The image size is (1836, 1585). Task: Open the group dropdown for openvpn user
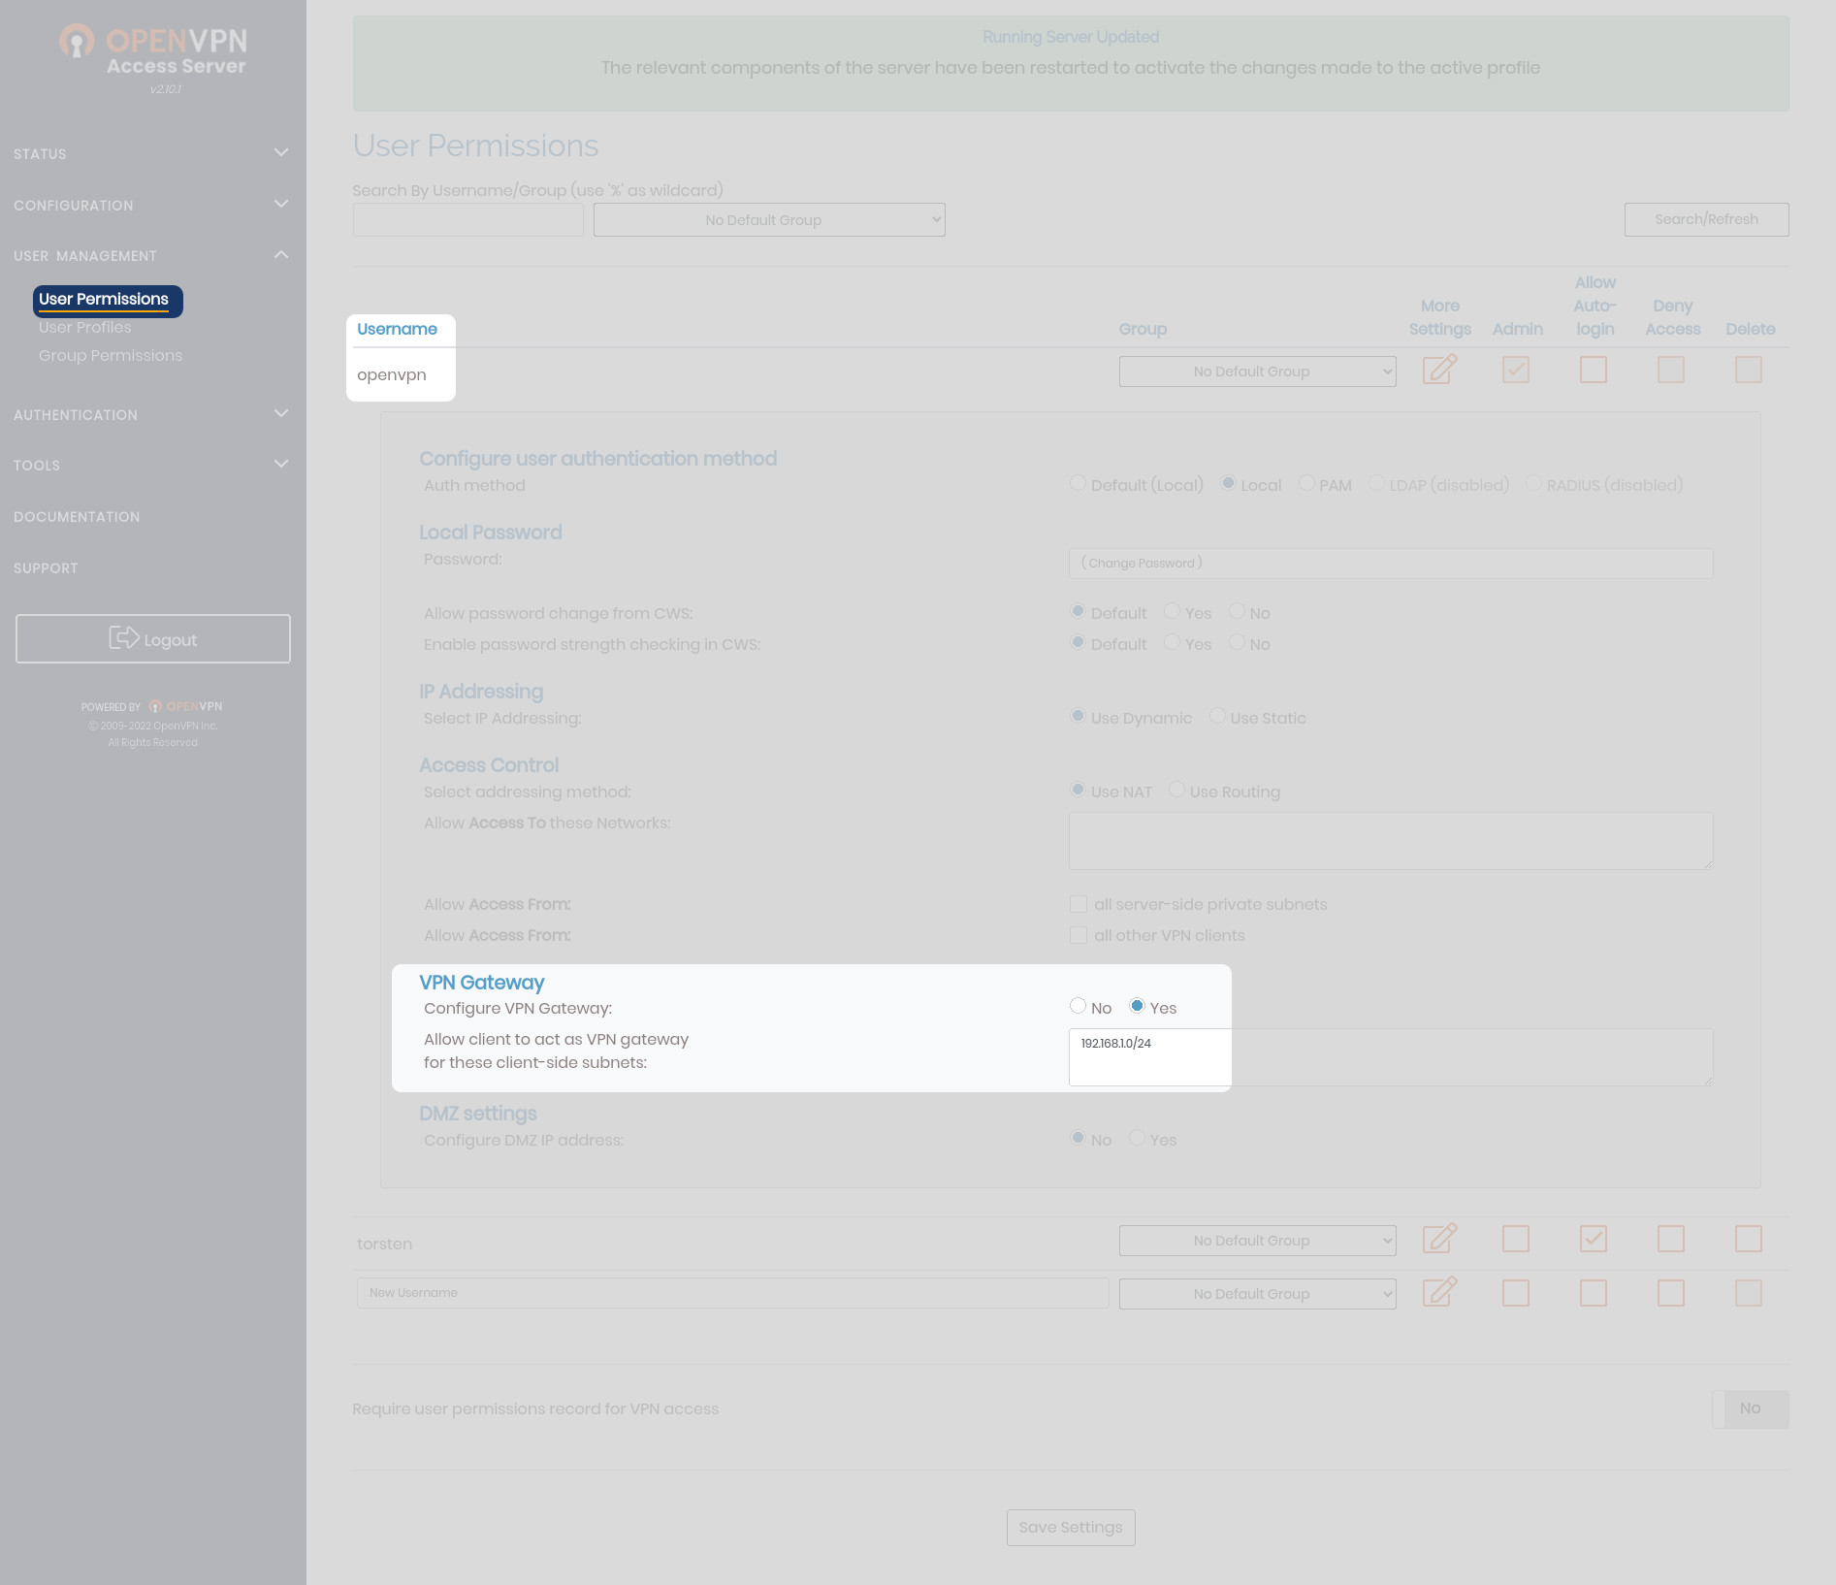1256,372
